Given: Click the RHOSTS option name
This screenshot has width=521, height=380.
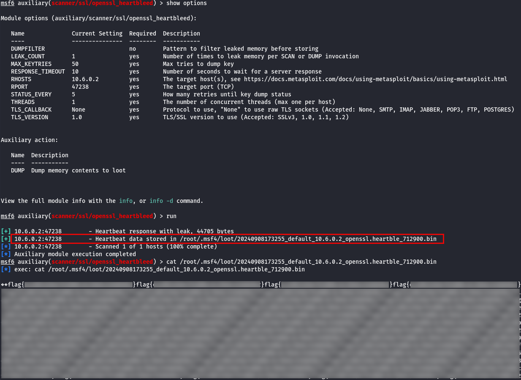Looking at the screenshot, I should 21,79.
